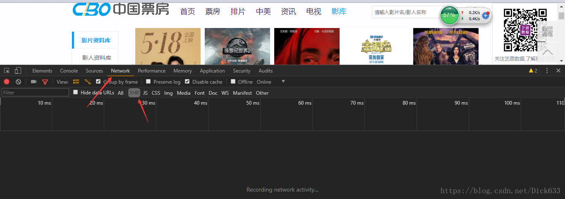The height and width of the screenshot is (199, 565).
Task: Filter requests by Font
Action: pos(200,93)
